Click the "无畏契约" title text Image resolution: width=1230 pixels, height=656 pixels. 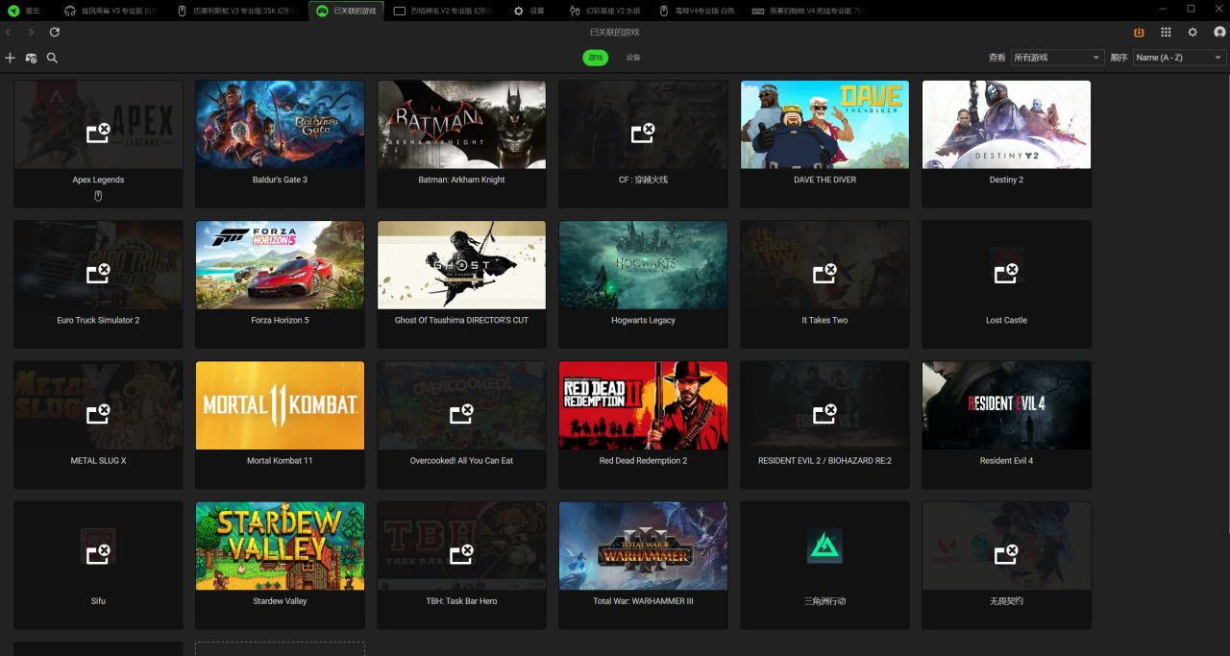(x=1006, y=601)
